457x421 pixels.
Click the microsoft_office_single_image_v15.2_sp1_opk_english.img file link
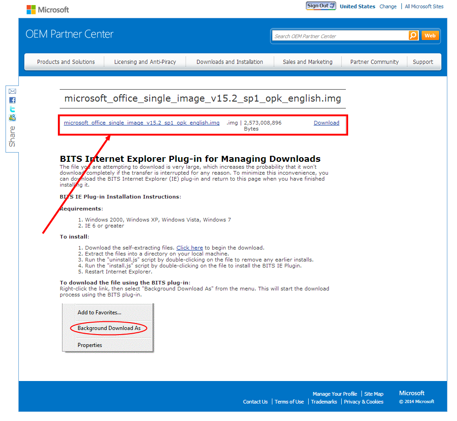pyautogui.click(x=141, y=123)
